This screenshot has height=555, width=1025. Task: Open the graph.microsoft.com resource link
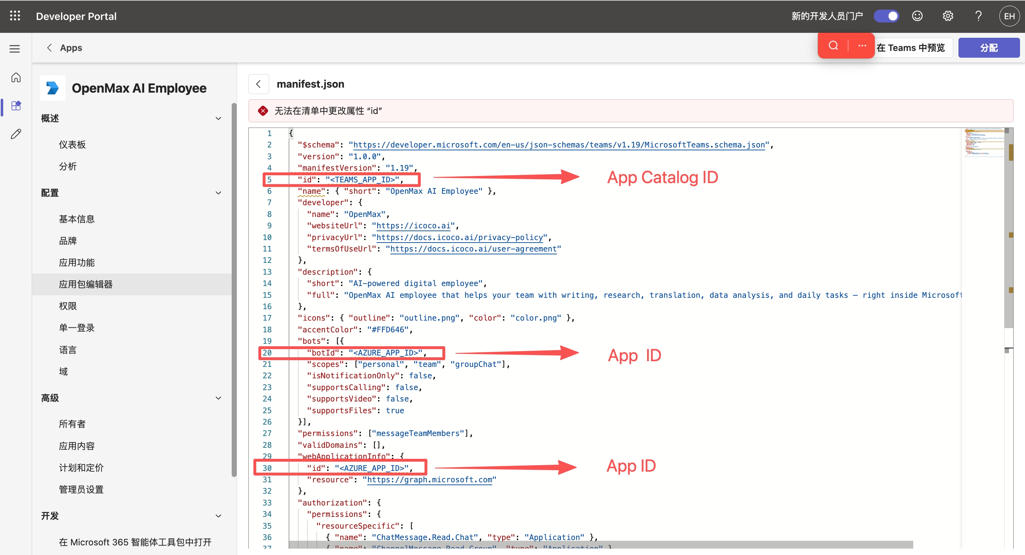coord(430,480)
